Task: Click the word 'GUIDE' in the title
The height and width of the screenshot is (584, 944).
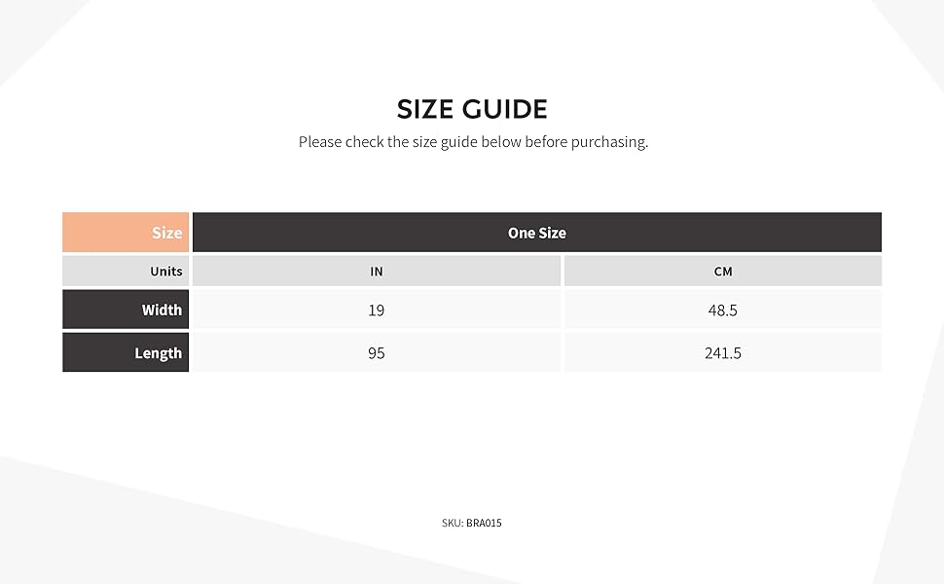Action: pyautogui.click(x=506, y=108)
